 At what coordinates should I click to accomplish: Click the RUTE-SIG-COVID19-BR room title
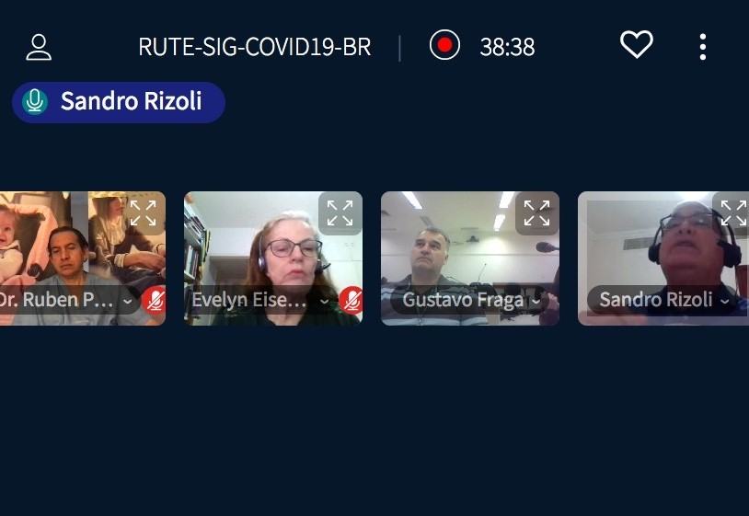[x=255, y=47]
